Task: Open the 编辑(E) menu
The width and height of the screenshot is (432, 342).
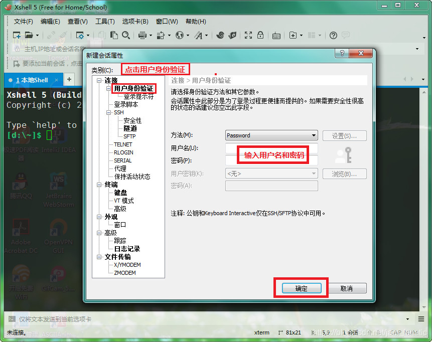Action: tap(50, 22)
